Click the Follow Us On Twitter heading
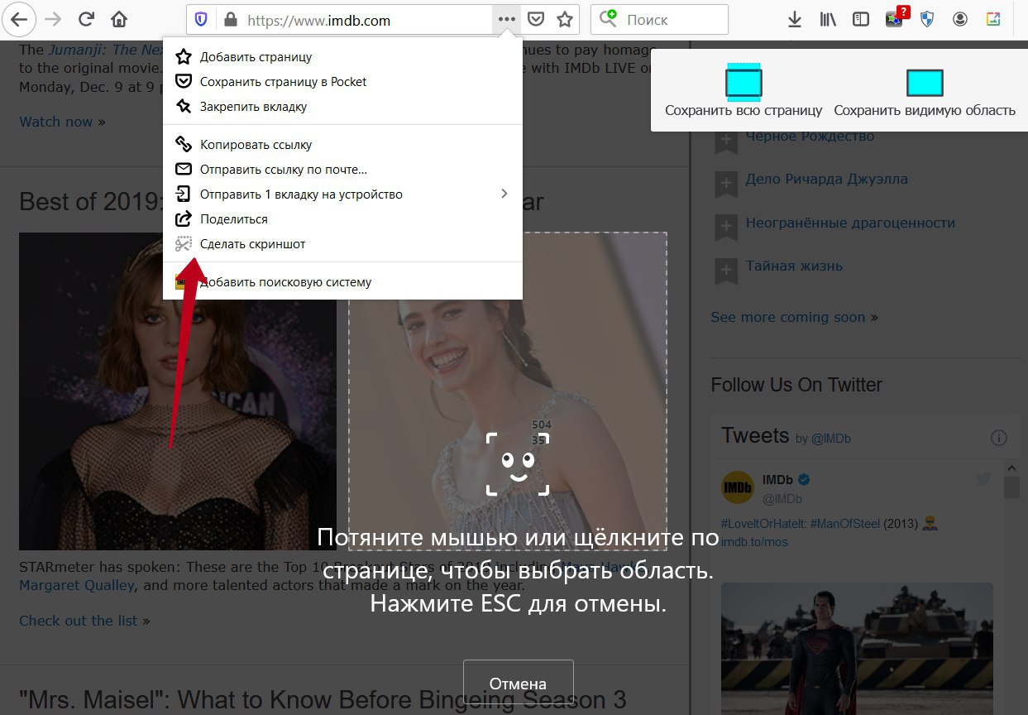This screenshot has height=715, width=1028. click(x=796, y=385)
